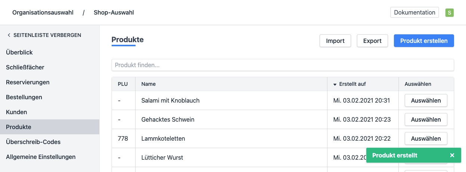Focus the Produkt finden search field
The height and width of the screenshot is (172, 466).
[x=283, y=65]
